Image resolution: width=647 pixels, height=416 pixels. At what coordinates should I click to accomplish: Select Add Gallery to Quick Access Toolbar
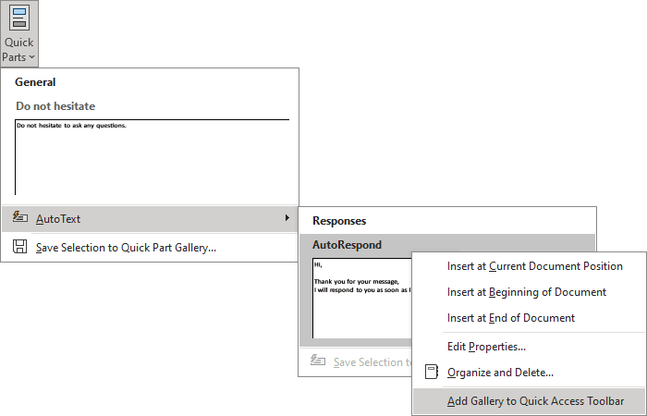pos(529,401)
